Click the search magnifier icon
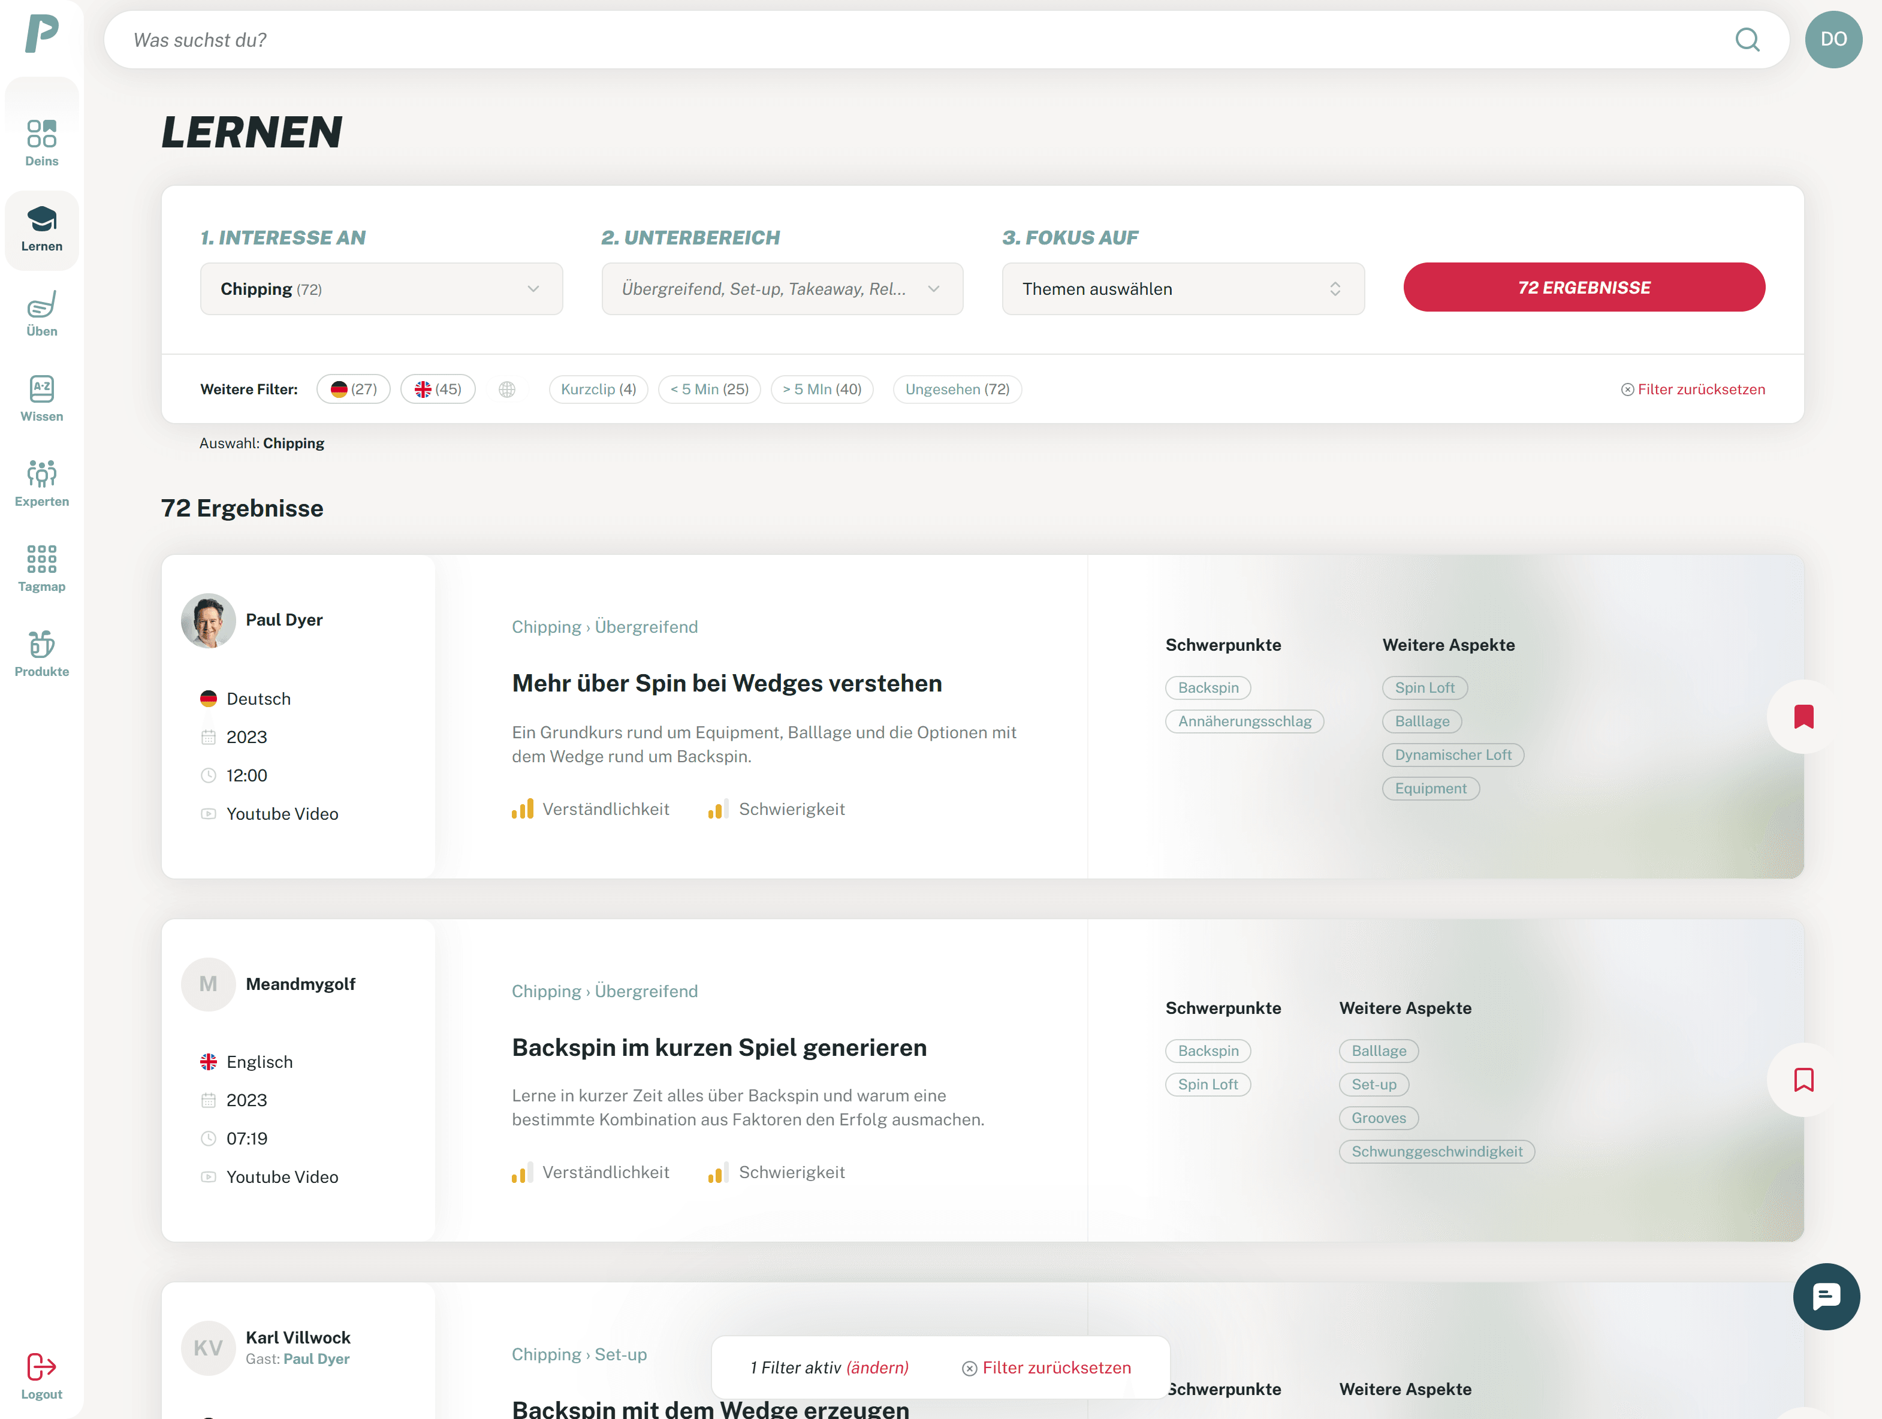This screenshot has height=1419, width=1882. pyautogui.click(x=1748, y=39)
